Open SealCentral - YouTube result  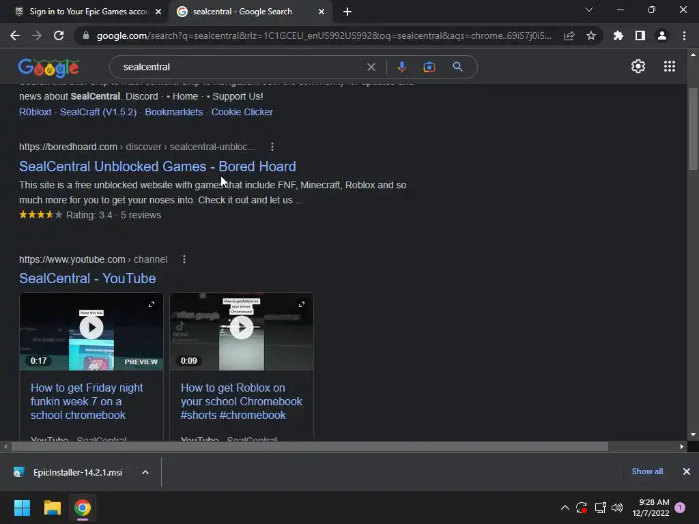(x=87, y=278)
